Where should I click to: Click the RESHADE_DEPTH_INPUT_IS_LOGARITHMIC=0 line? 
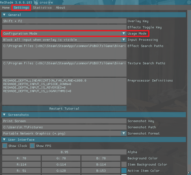37,91
